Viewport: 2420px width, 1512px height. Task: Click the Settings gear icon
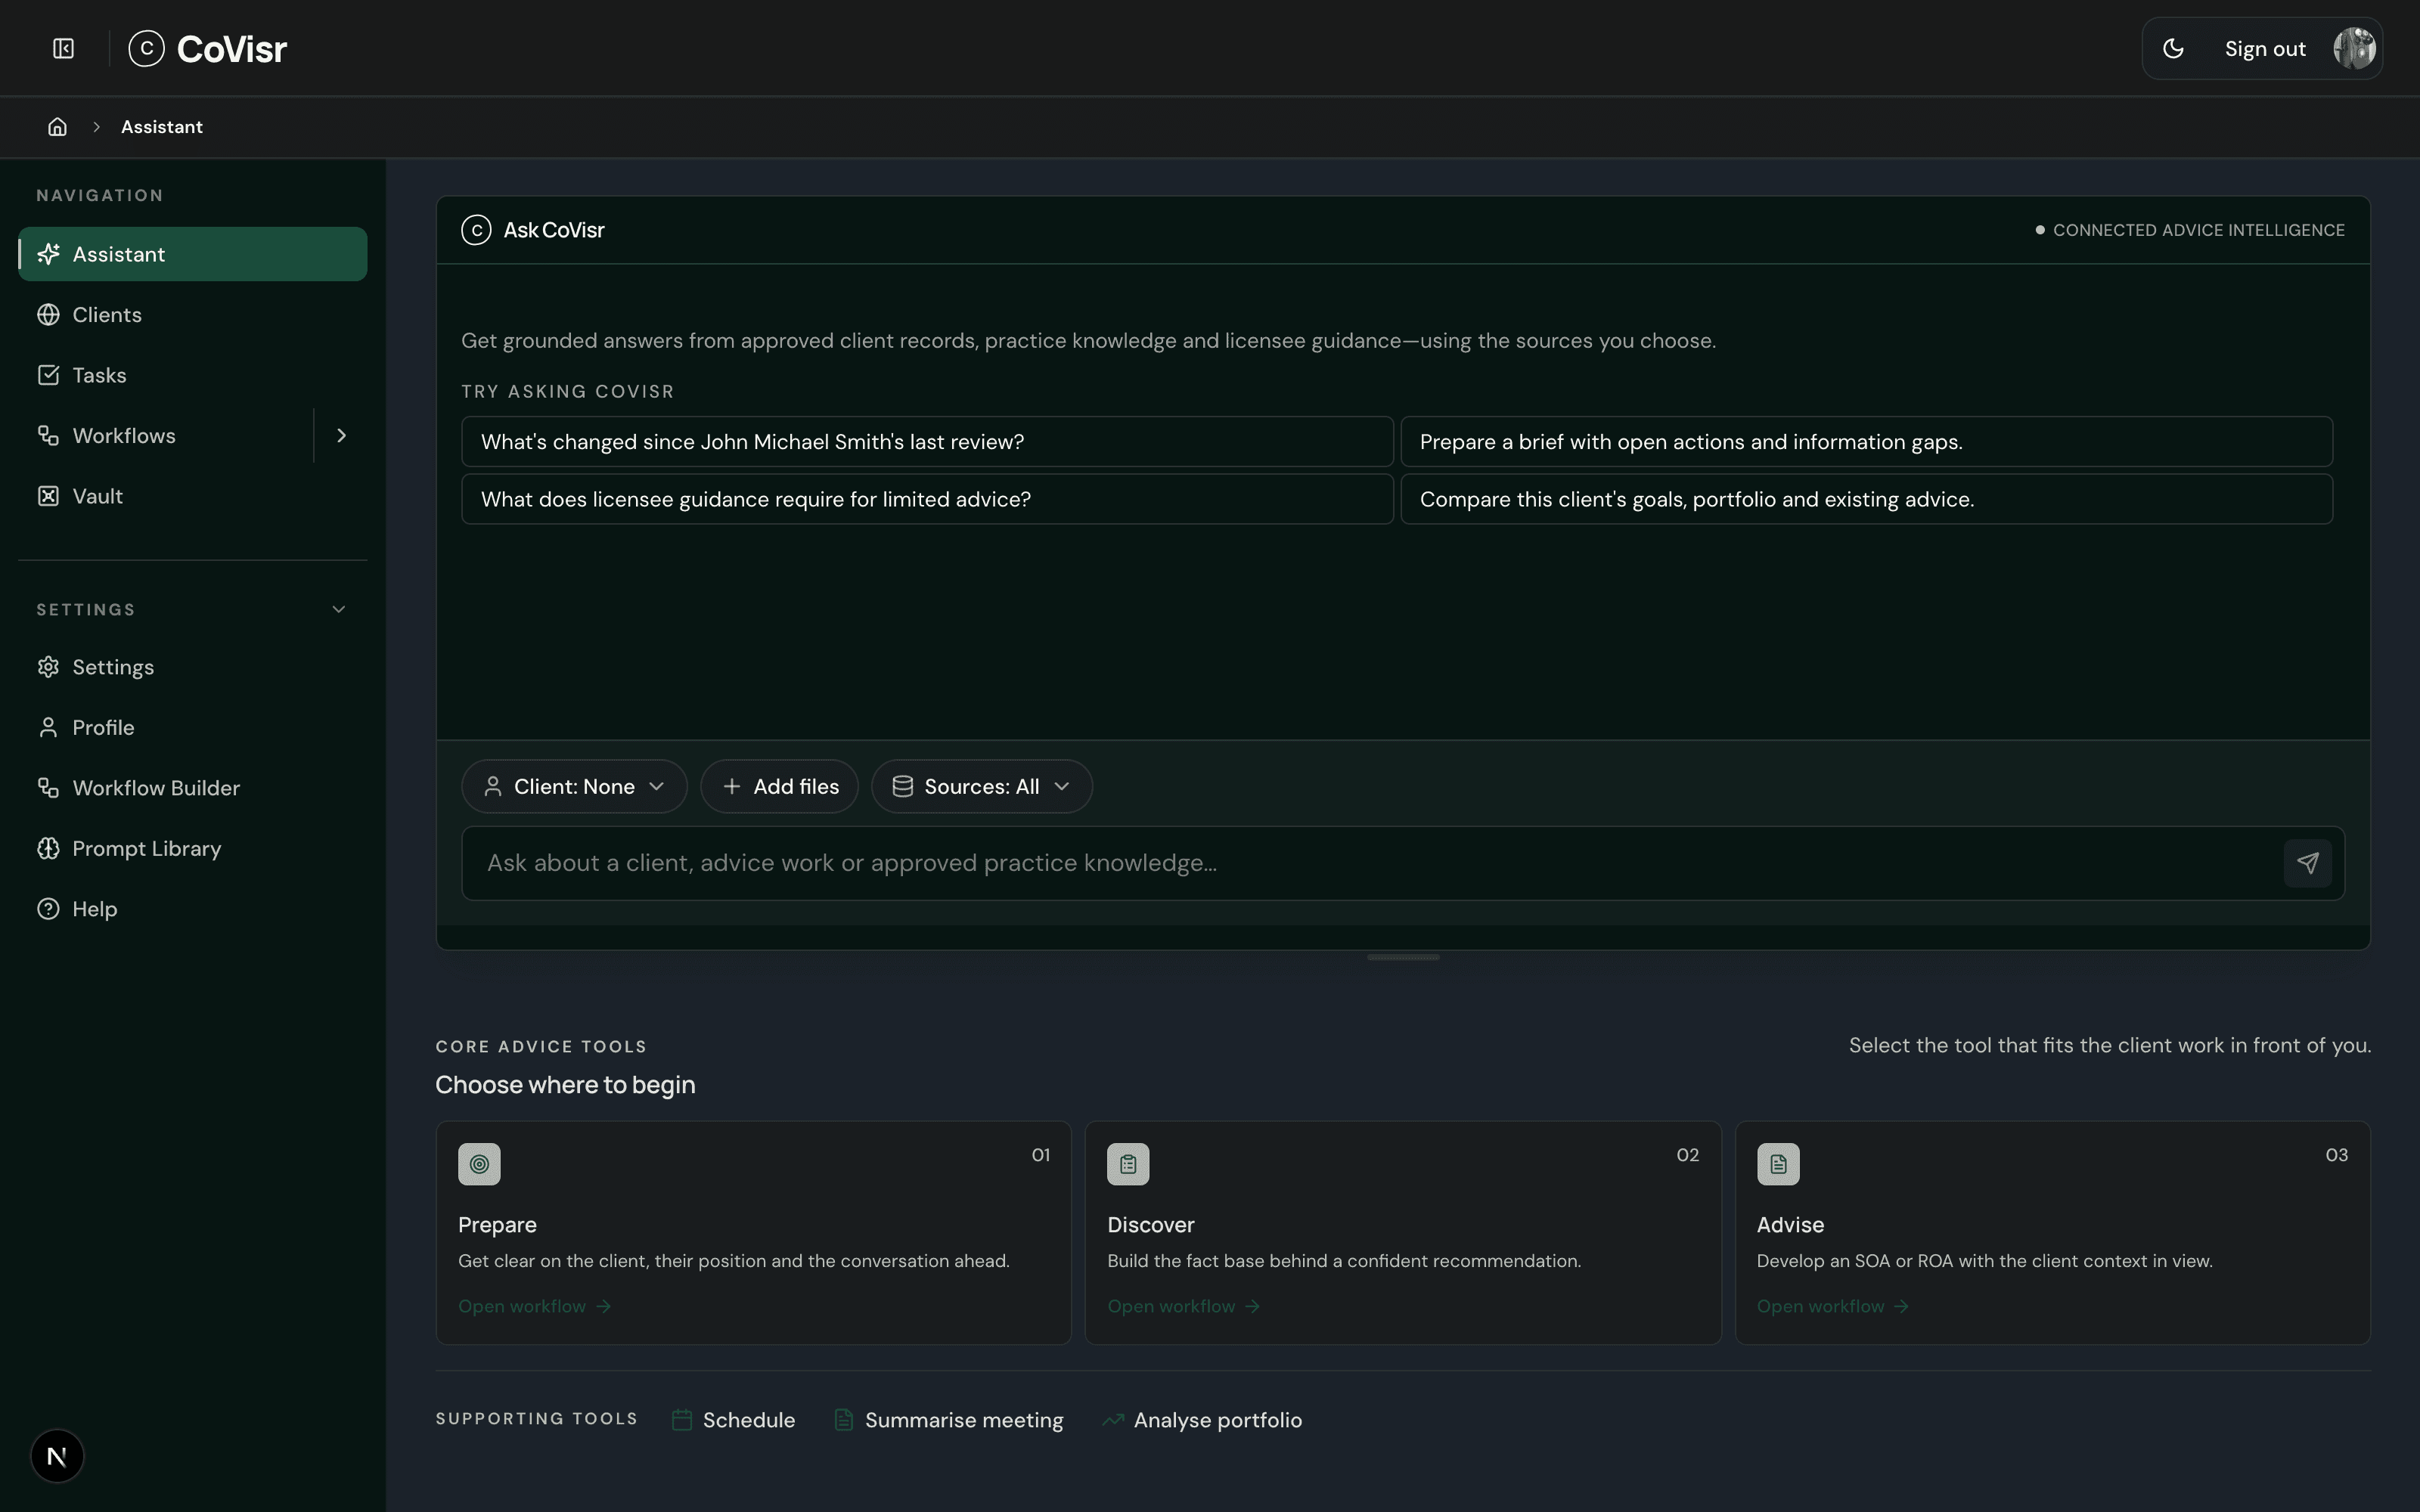click(48, 667)
